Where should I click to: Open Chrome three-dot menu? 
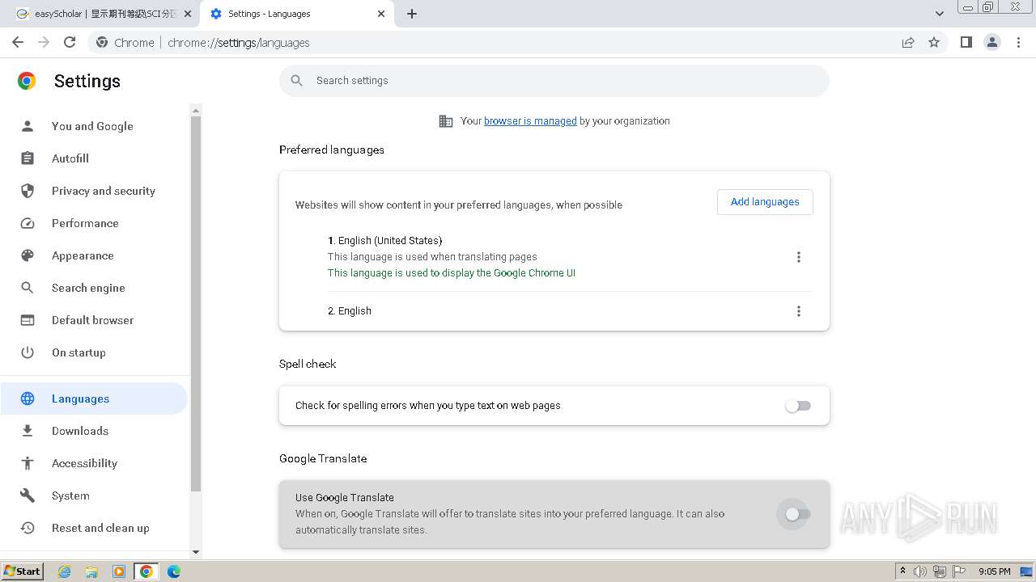(1019, 42)
